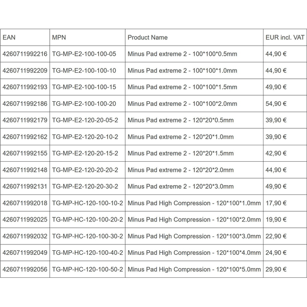The image size is (307, 307).
Task: Select MPN TG-MP-HC-120-100-10-2
Action: pyautogui.click(x=87, y=203)
